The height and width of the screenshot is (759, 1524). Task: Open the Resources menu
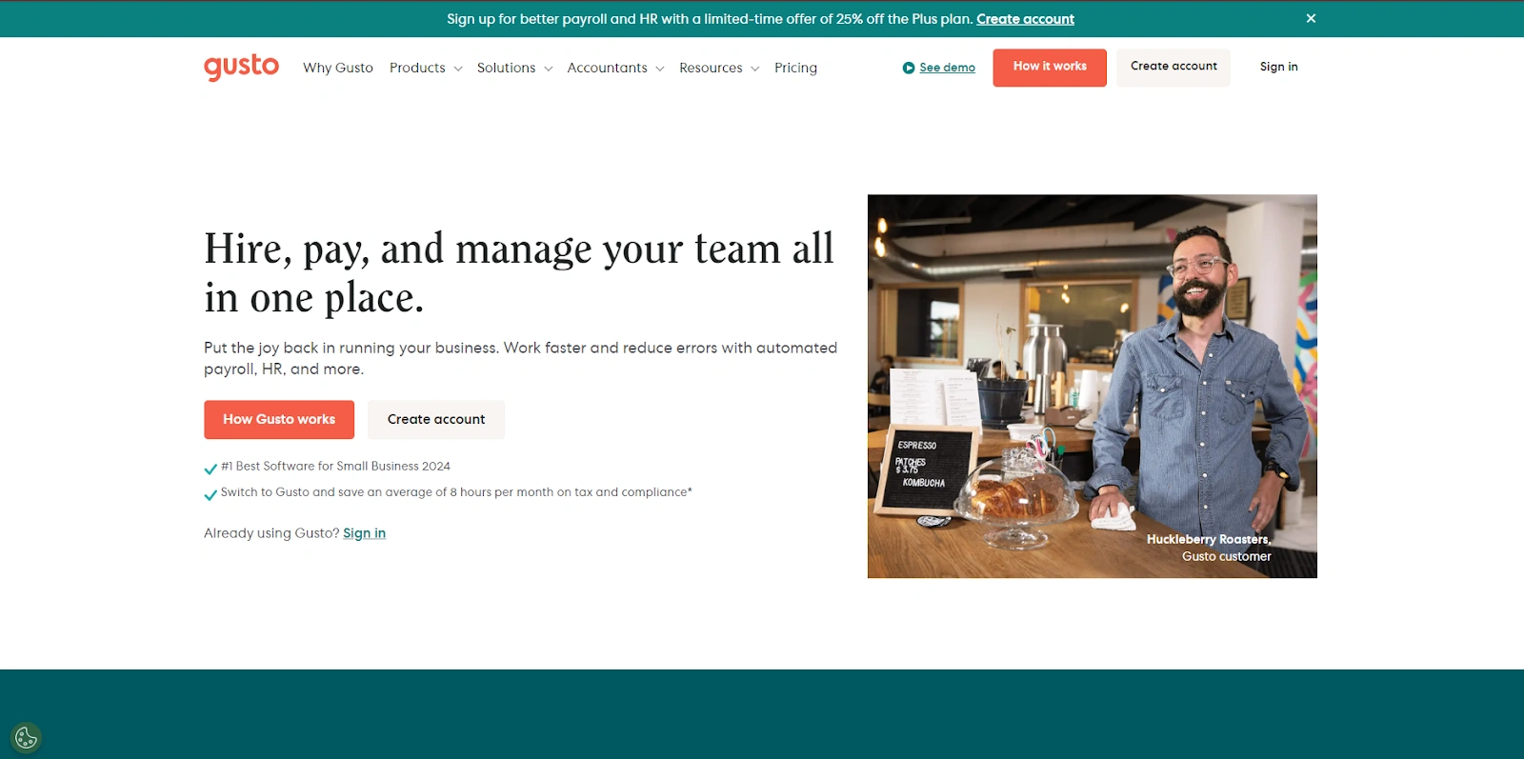pos(711,68)
